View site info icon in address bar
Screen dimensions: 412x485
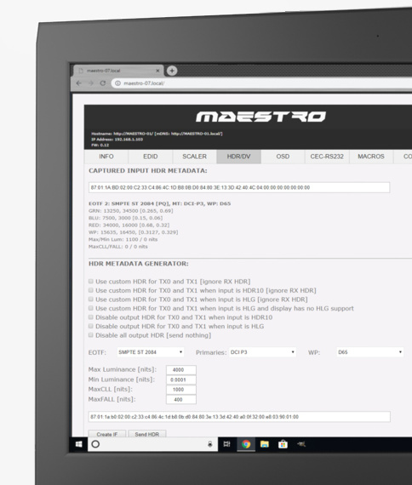117,83
